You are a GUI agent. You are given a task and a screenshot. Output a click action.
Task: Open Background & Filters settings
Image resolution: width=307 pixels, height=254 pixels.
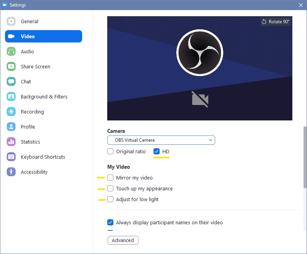[x=44, y=97]
